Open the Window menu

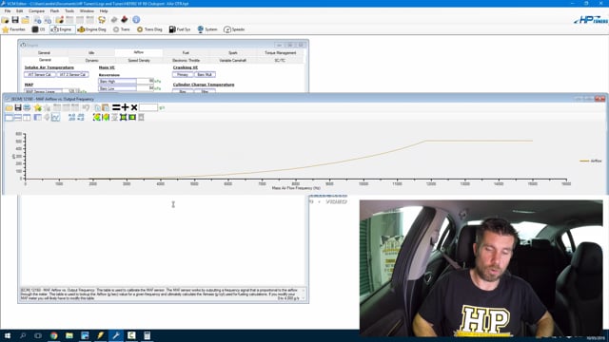[x=87, y=11]
